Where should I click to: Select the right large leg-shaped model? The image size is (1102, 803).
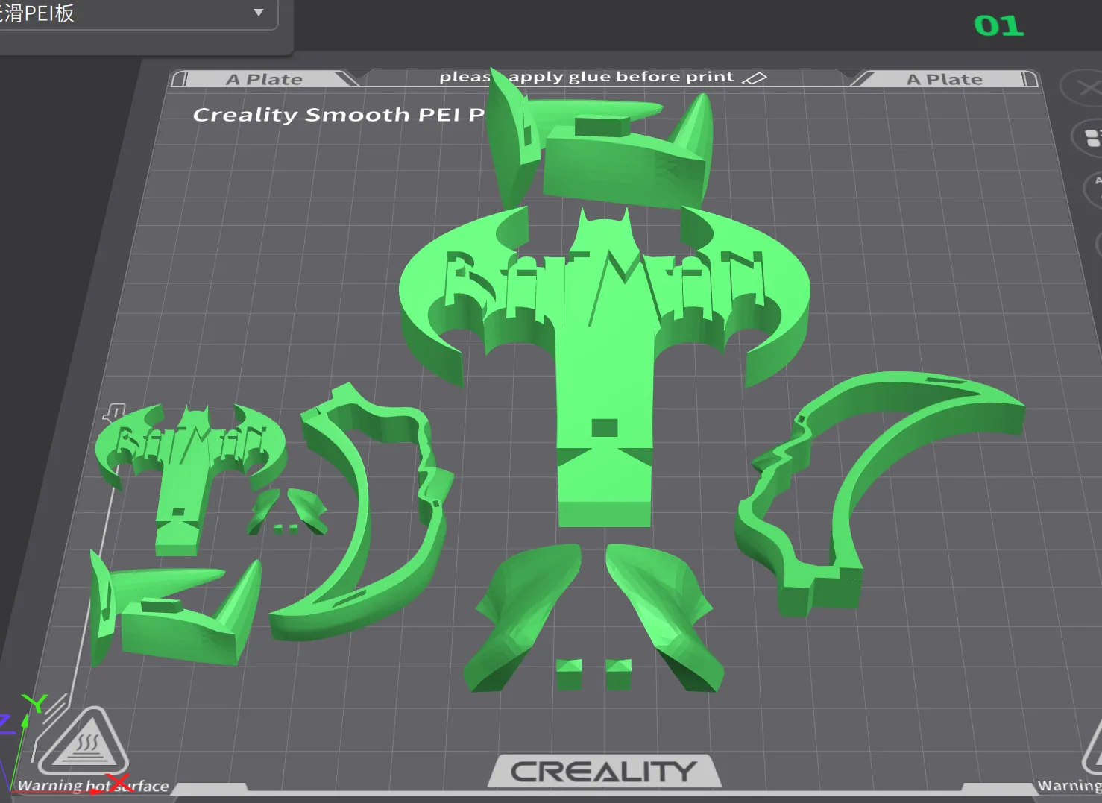[664, 619]
